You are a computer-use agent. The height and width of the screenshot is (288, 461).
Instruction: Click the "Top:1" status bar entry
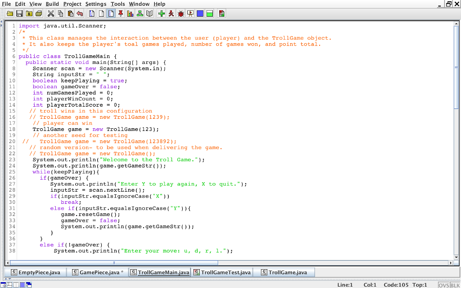tap(420, 285)
